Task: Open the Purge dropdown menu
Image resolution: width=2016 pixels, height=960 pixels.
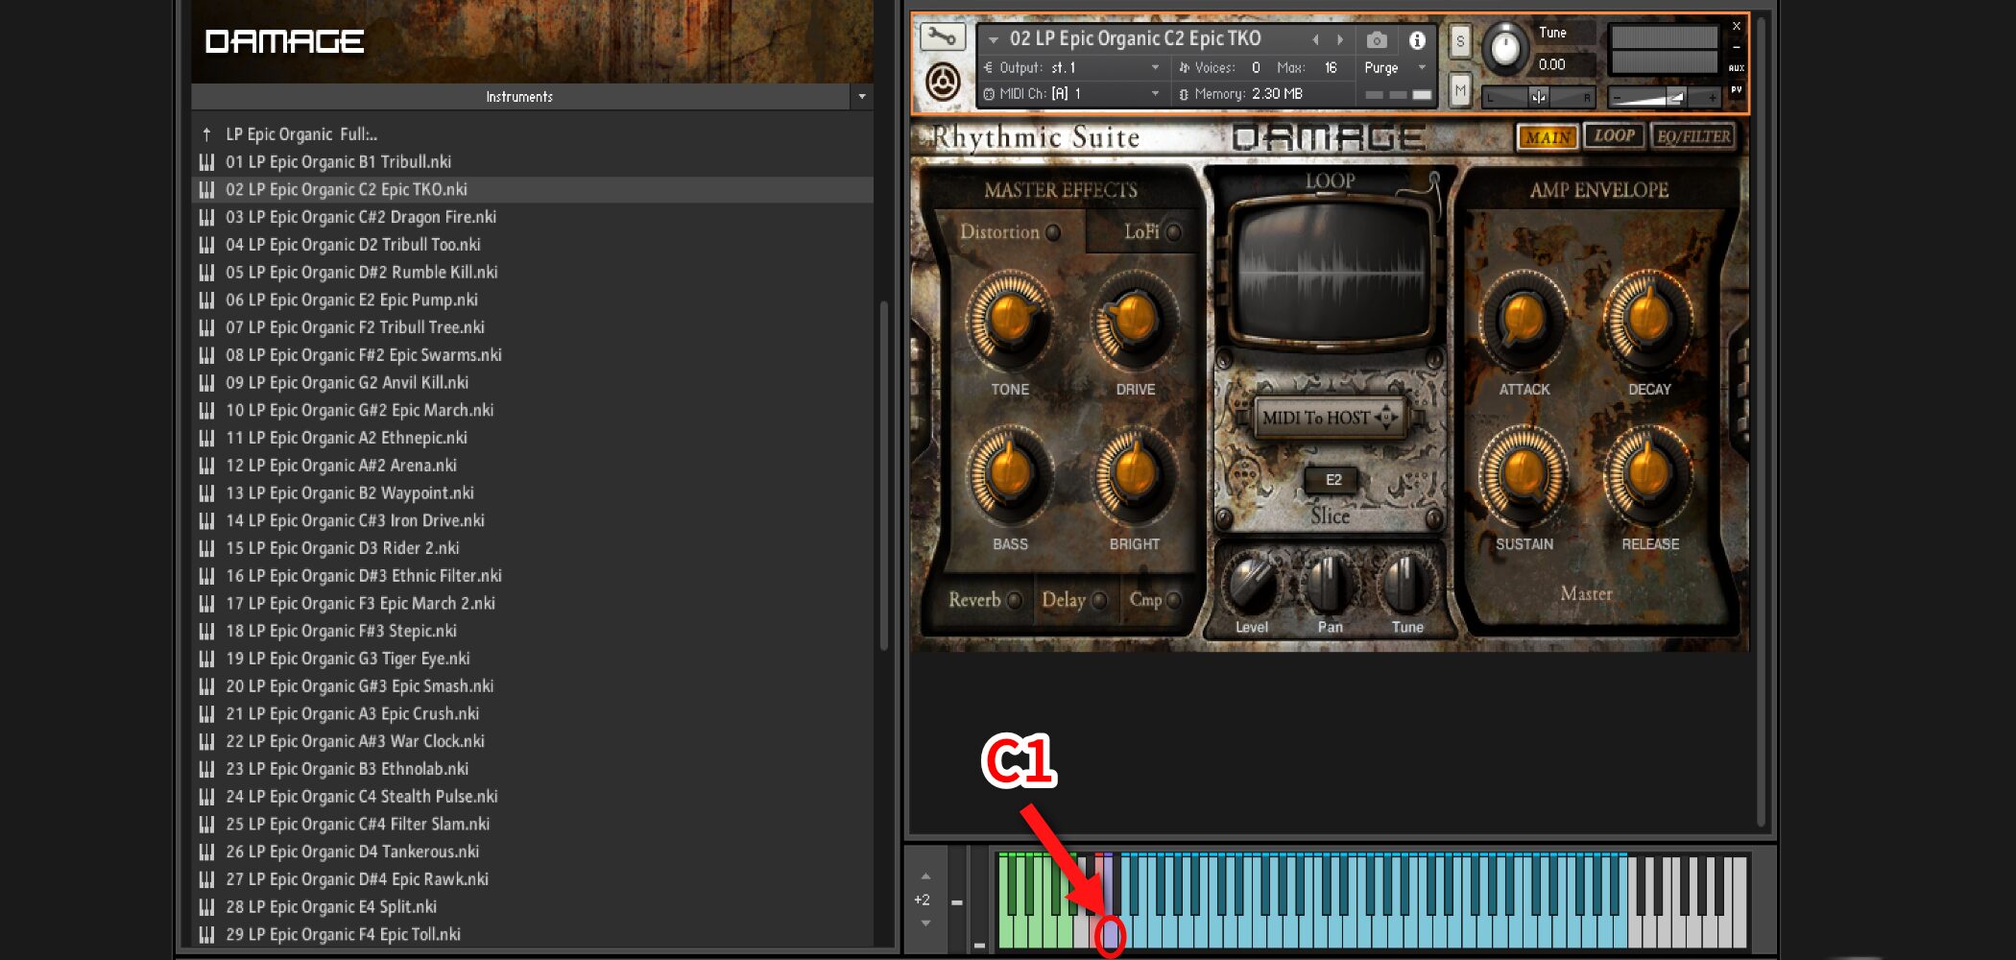Action: coord(1422,67)
